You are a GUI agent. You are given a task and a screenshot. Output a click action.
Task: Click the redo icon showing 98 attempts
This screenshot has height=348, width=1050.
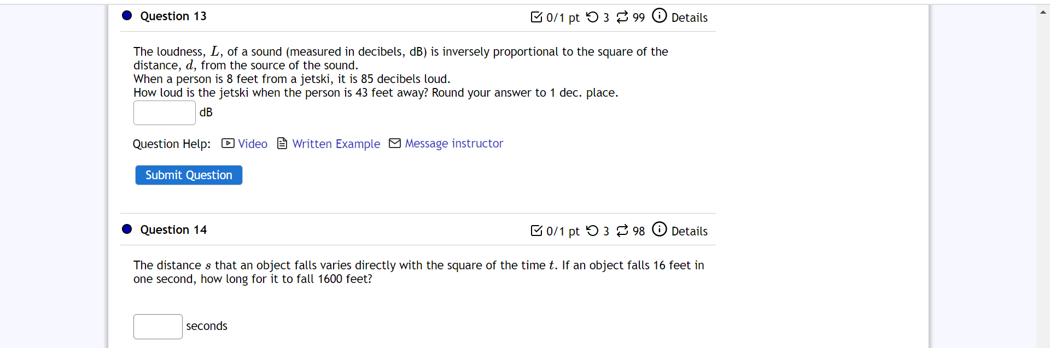623,231
